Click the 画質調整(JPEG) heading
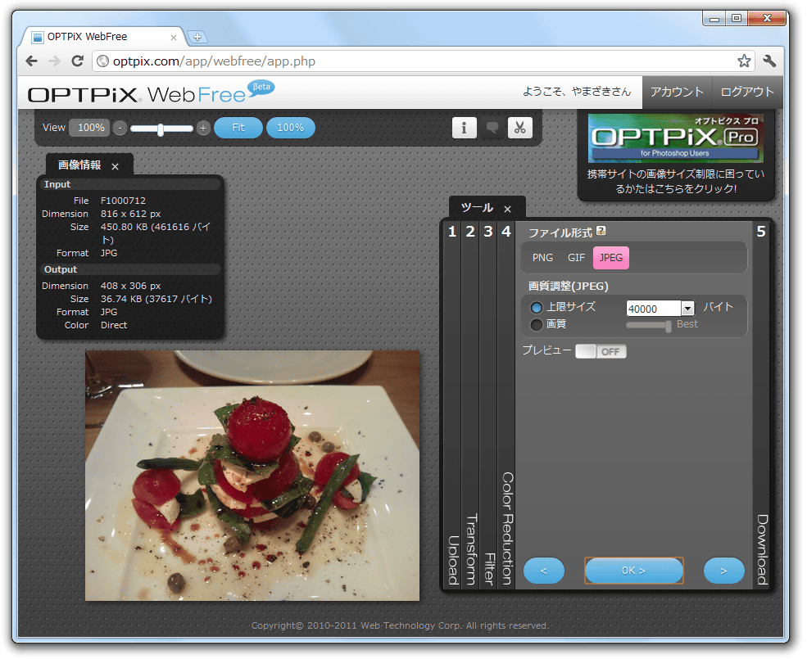This screenshot has width=807, height=659. (569, 286)
